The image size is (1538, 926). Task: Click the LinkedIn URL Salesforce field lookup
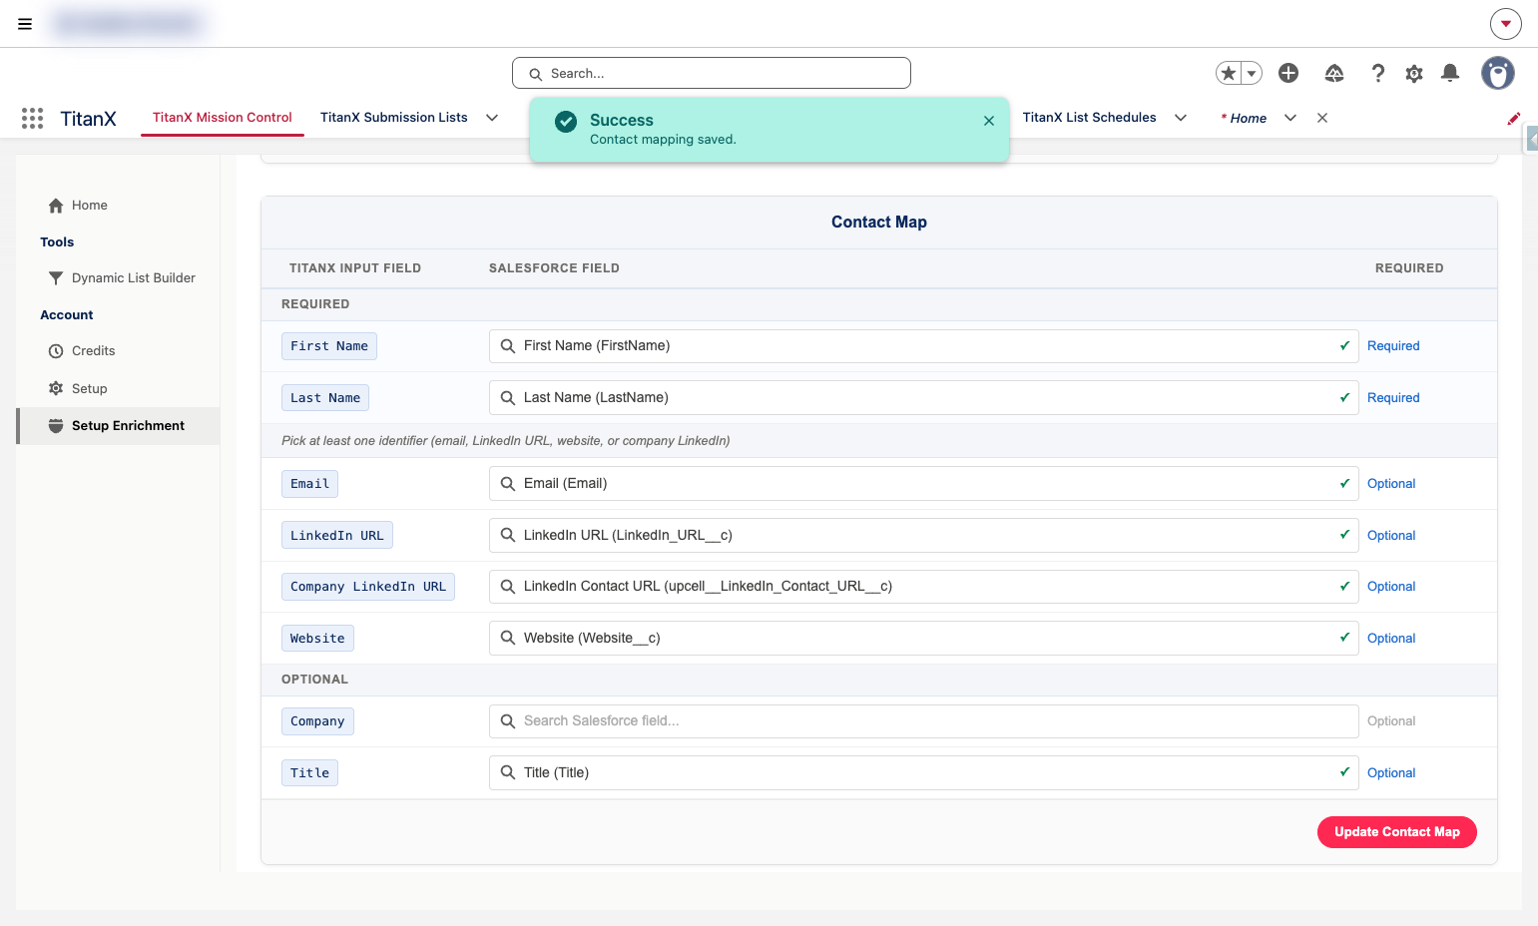coord(924,536)
